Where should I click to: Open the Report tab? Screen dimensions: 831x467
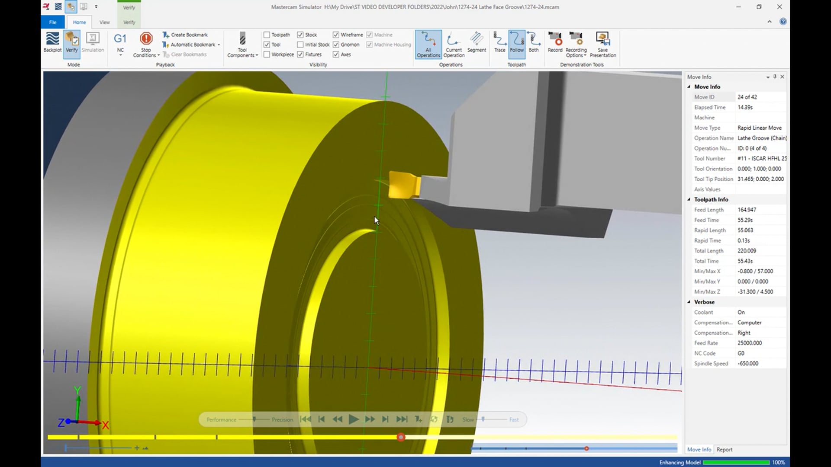725,450
